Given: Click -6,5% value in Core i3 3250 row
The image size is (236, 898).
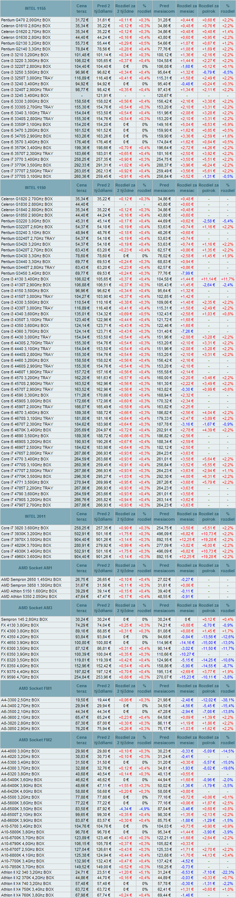Looking at the screenshot, I should click(x=228, y=72).
